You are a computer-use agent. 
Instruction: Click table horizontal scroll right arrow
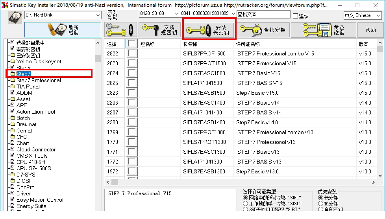(374, 182)
